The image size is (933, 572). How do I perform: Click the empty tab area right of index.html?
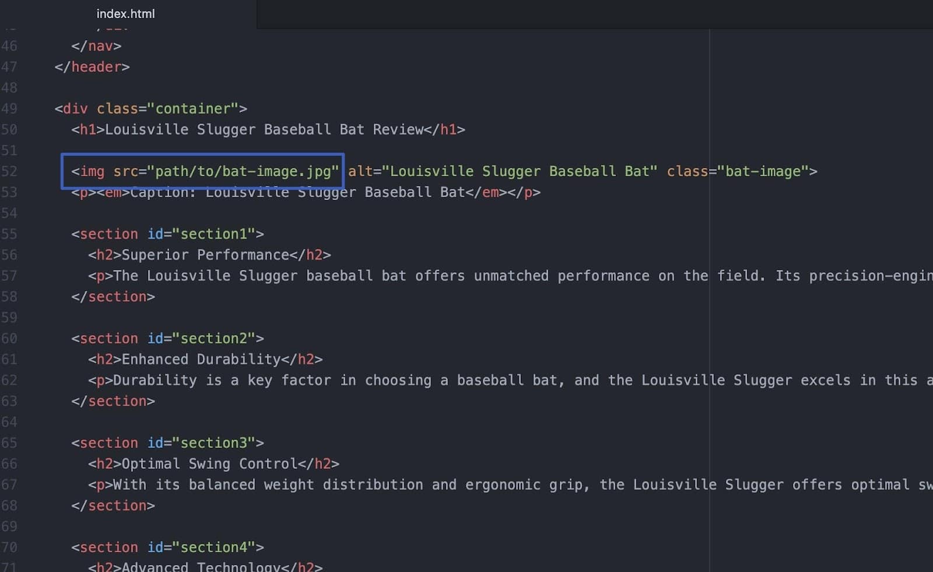pos(525,13)
